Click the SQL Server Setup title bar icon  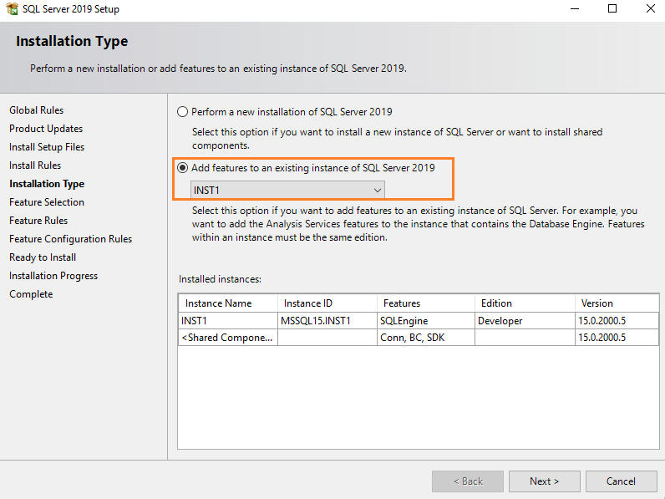tap(11, 9)
